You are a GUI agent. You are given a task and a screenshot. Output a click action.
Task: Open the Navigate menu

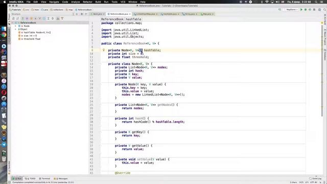[x=54, y=2]
